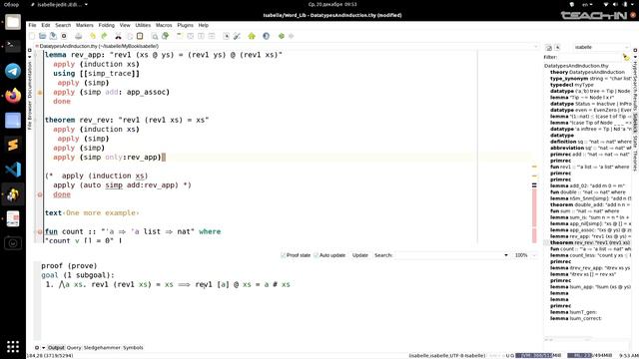Open the output zoom 100% dropdown
The width and height of the screenshot is (639, 359).
pyautogui.click(x=526, y=255)
